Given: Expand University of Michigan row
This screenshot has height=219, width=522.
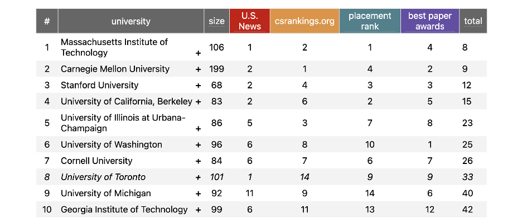Looking at the screenshot, I should 198,193.
